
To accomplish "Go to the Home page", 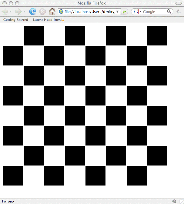I will 52,11.
